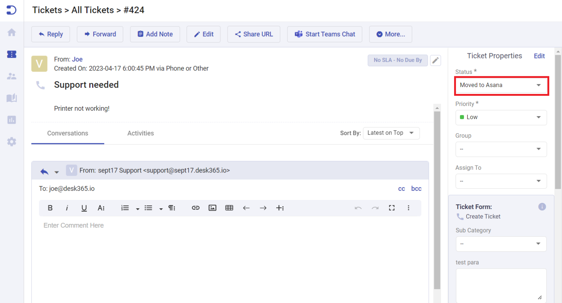Viewport: 562px width, 303px height.
Task: Insert an image into the comment
Action: coord(213,208)
